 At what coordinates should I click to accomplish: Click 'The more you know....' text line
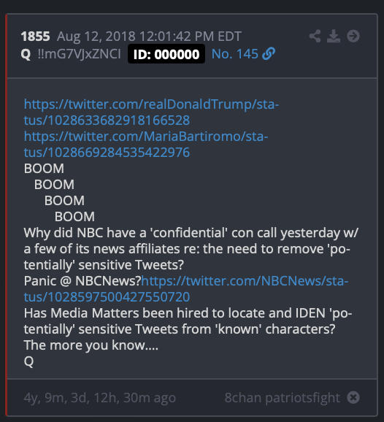point(91,345)
